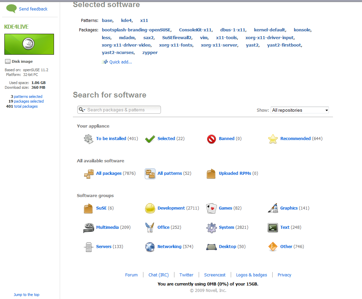The height and width of the screenshot is (299, 362).
Task: Open the Games software group link
Action: point(225,208)
